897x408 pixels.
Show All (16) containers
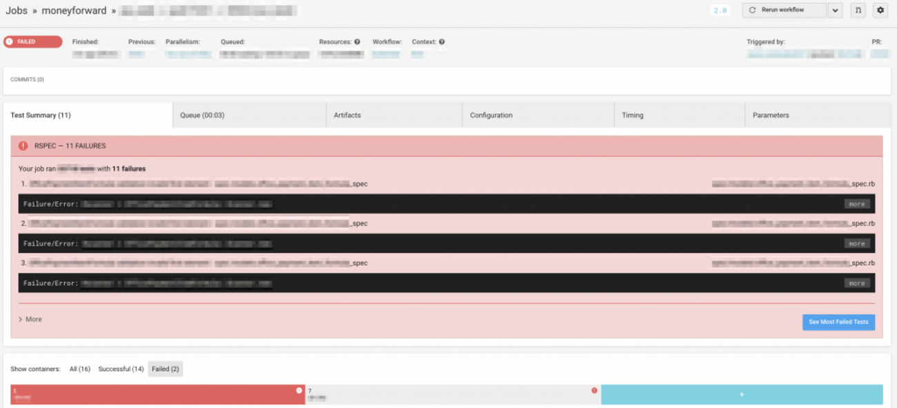click(80, 369)
